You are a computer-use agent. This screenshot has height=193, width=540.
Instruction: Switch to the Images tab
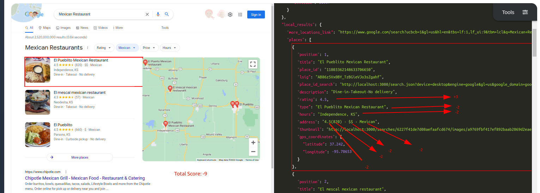pos(63,28)
